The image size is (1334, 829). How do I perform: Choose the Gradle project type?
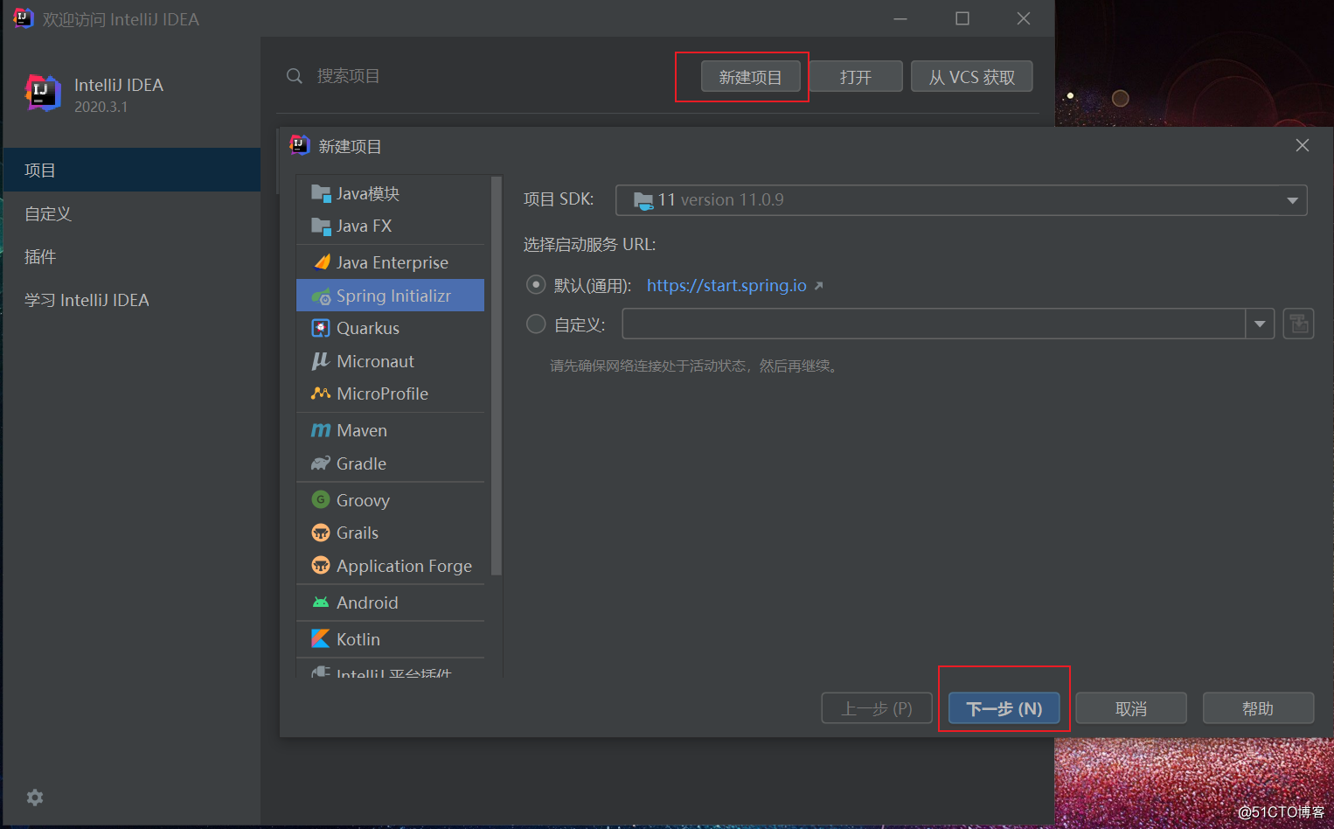point(361,463)
